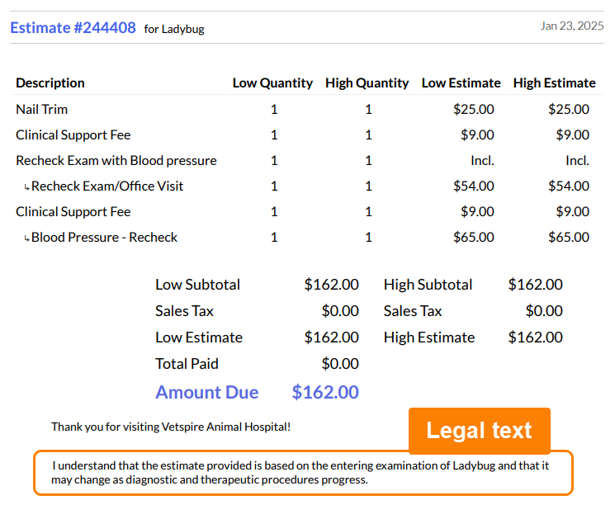The image size is (615, 505).
Task: Click the Jan 23, 2025 date
Action: tap(572, 26)
